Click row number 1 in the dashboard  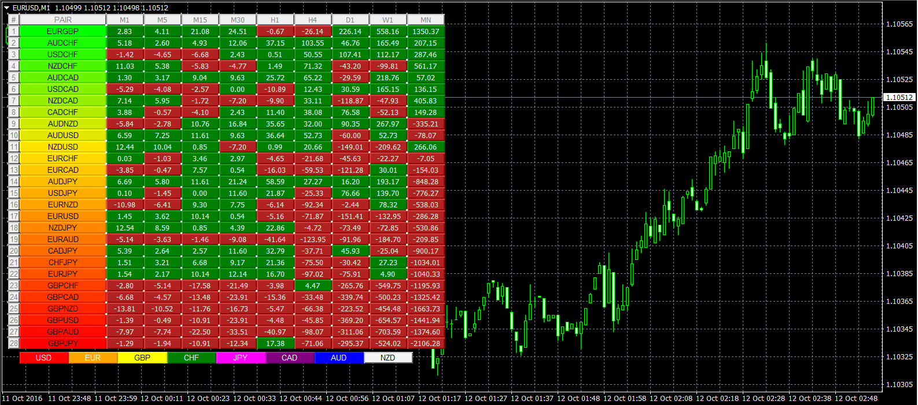click(x=13, y=31)
